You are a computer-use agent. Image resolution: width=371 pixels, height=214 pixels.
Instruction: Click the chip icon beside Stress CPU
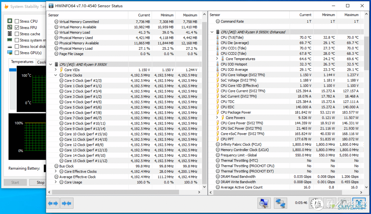[x=10, y=21]
